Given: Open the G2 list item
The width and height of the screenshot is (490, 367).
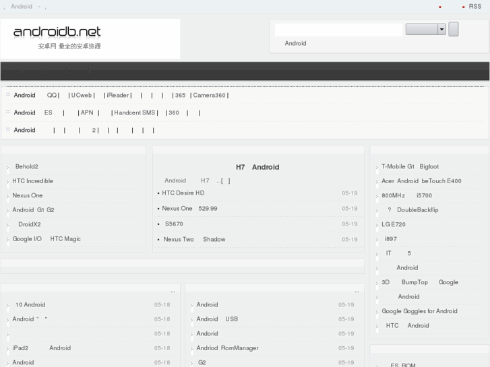Looking at the screenshot, I should click(202, 362).
